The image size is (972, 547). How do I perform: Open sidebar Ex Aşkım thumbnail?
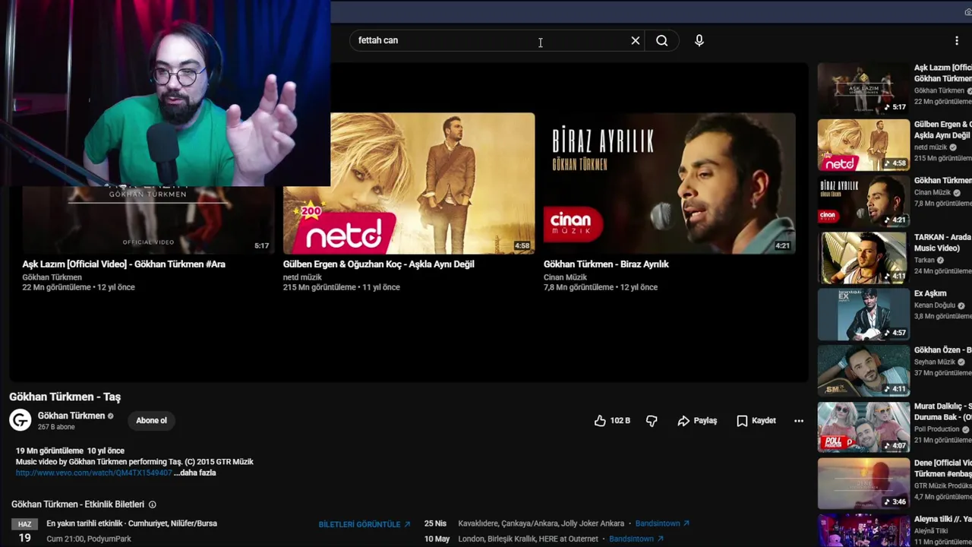pyautogui.click(x=863, y=315)
